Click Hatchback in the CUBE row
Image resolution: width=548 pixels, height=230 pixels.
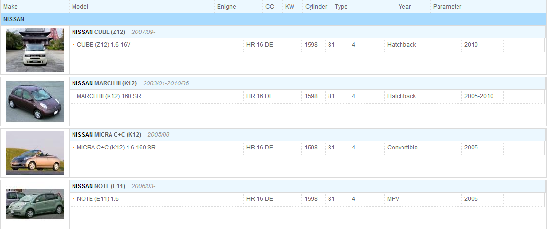click(402, 45)
